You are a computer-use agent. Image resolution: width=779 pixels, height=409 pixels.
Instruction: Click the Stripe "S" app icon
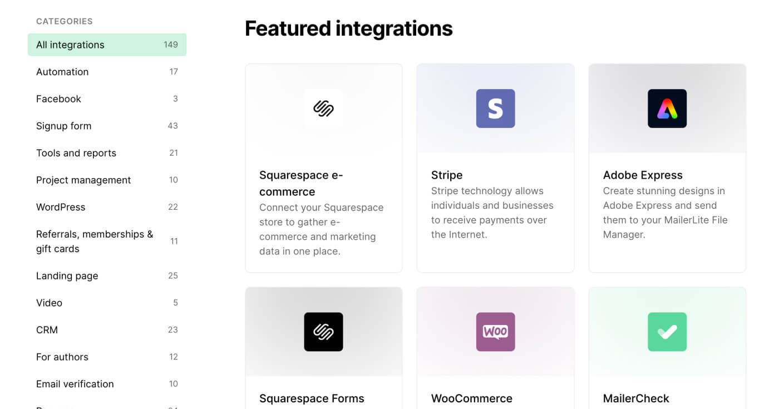point(495,109)
